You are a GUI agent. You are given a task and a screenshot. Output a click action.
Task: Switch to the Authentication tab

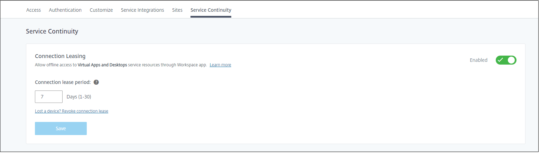coord(65,10)
